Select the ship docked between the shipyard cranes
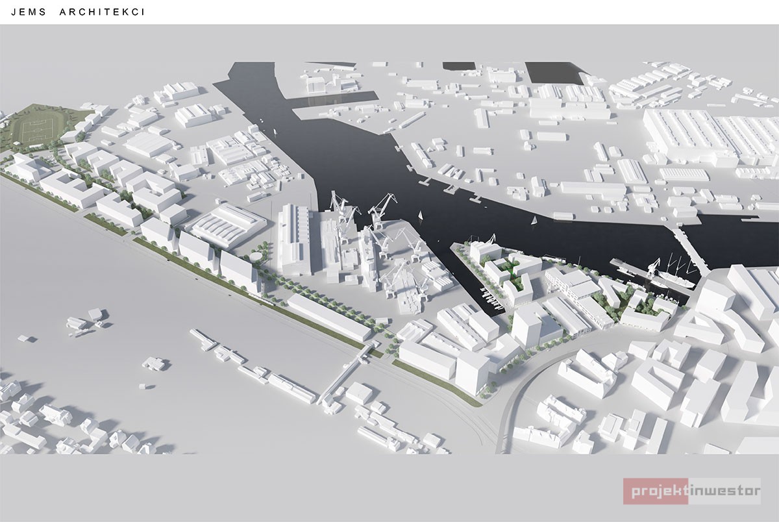Image resolution: width=779 pixels, height=522 pixels. (367, 258)
